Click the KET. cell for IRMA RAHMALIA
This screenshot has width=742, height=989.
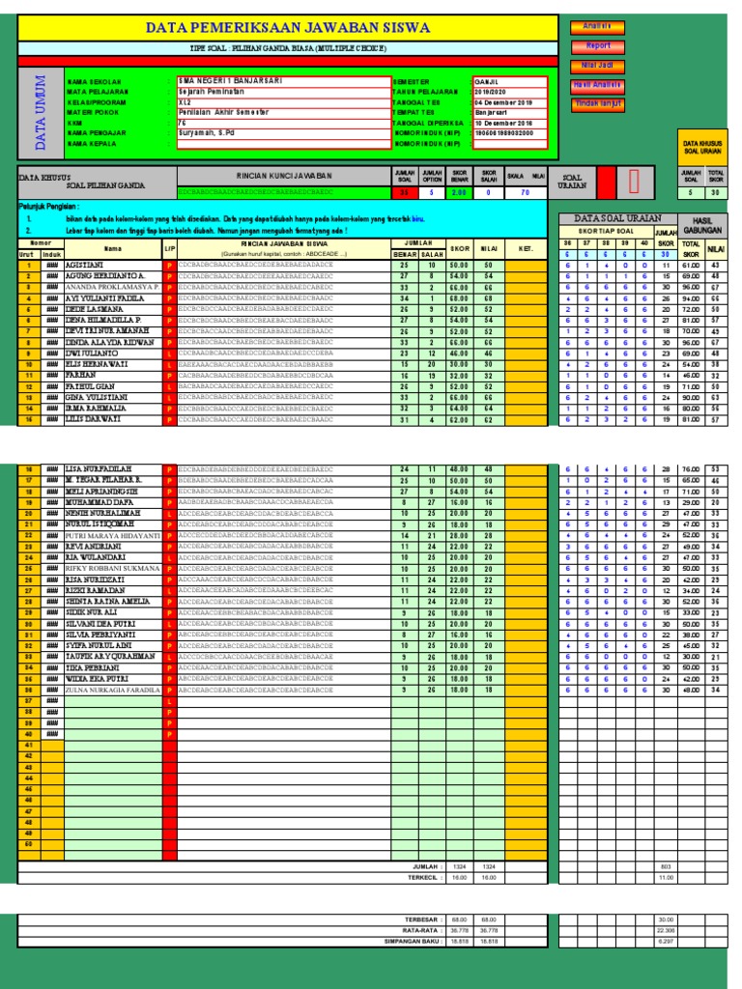[525, 409]
